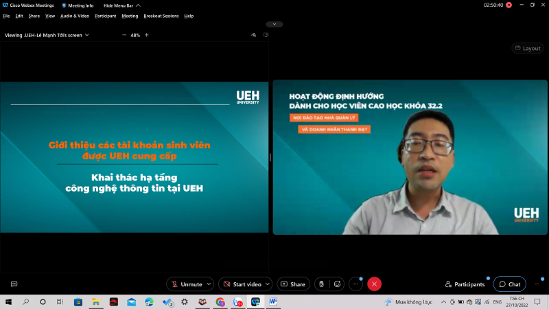549x309 pixels.
Task: Open the View menu
Action: tap(50, 16)
